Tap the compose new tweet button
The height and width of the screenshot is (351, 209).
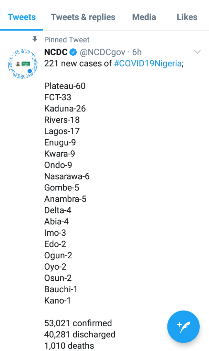183,326
